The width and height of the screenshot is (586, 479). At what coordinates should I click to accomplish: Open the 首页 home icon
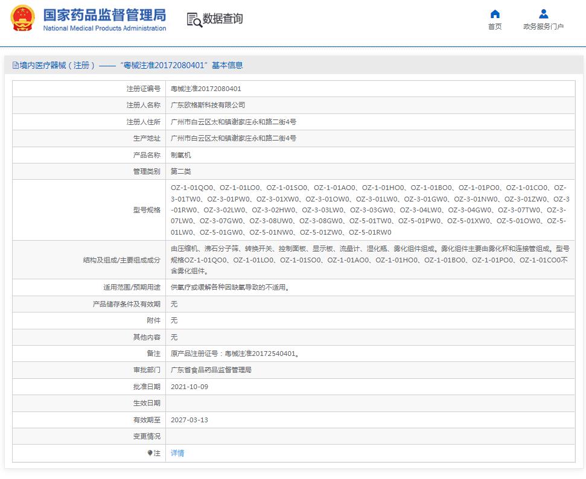(495, 14)
